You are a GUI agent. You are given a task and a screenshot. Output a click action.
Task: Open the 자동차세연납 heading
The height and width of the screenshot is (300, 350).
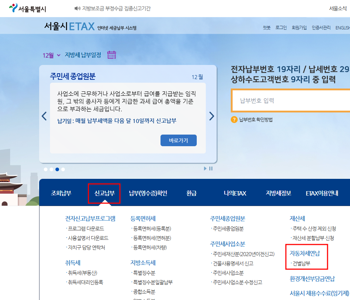(x=305, y=253)
